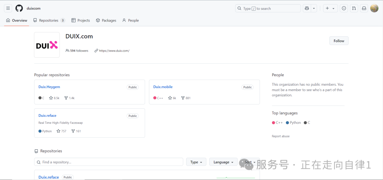
Task: Open the Pull requests icon in header
Action: tap(354, 8)
